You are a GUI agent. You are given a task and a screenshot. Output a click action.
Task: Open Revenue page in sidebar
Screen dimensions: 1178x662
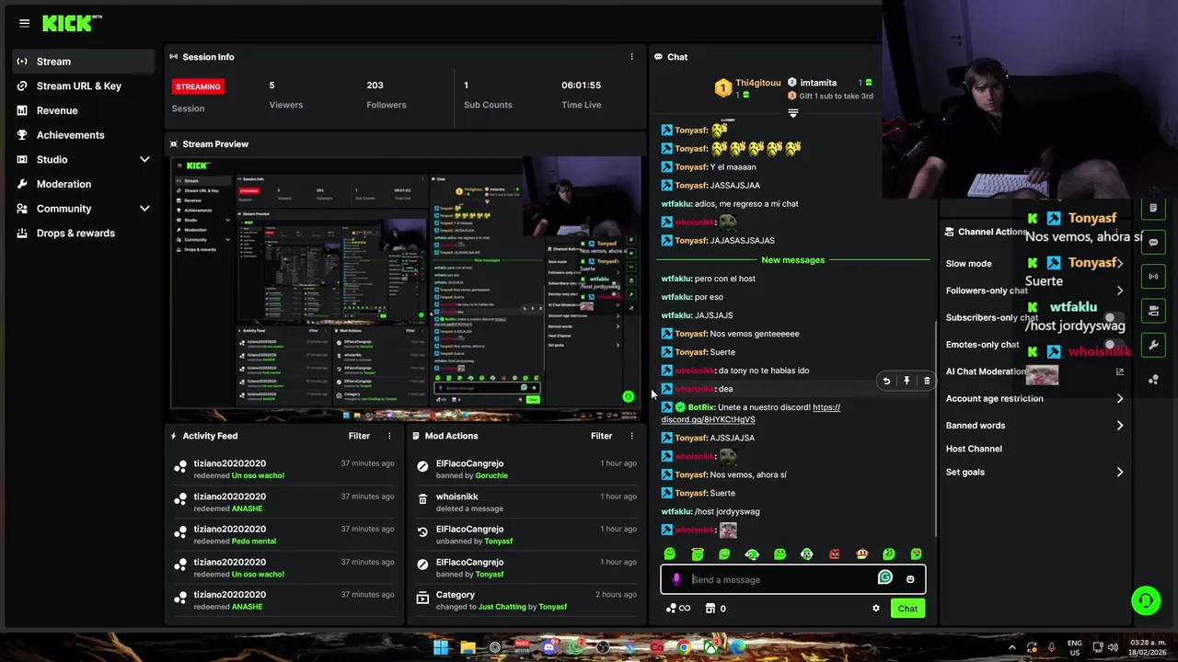[x=84, y=110]
